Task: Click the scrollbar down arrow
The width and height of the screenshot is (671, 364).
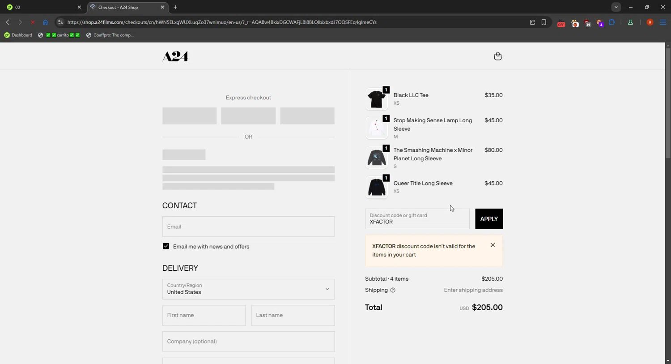Action: coord(668,361)
